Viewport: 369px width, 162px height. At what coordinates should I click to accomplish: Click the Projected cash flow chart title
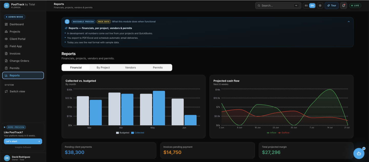226,81
